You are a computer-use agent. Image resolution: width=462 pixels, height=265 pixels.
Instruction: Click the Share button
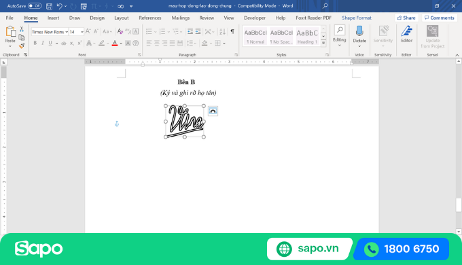coord(406,18)
